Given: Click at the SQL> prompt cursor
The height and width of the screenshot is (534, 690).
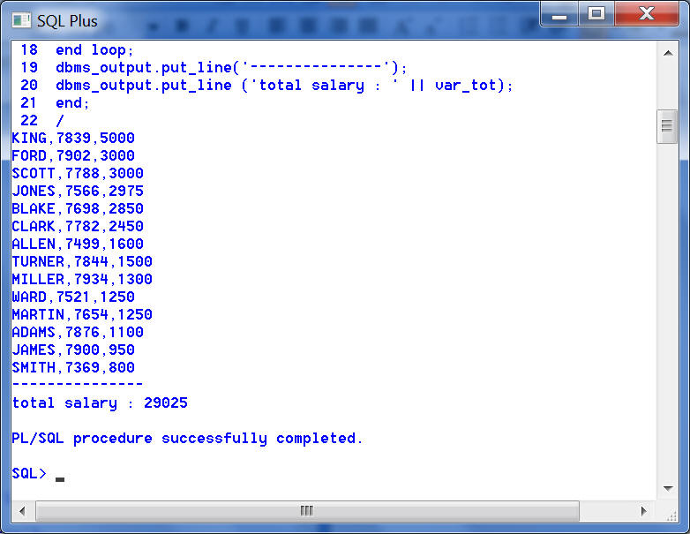Looking at the screenshot, I should [x=60, y=479].
